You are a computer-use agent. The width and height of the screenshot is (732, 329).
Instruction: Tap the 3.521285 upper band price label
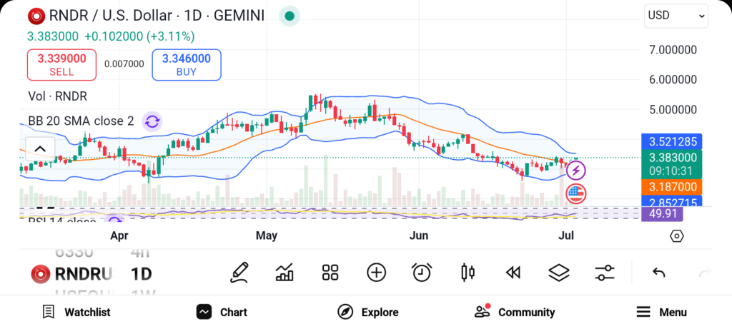point(672,142)
